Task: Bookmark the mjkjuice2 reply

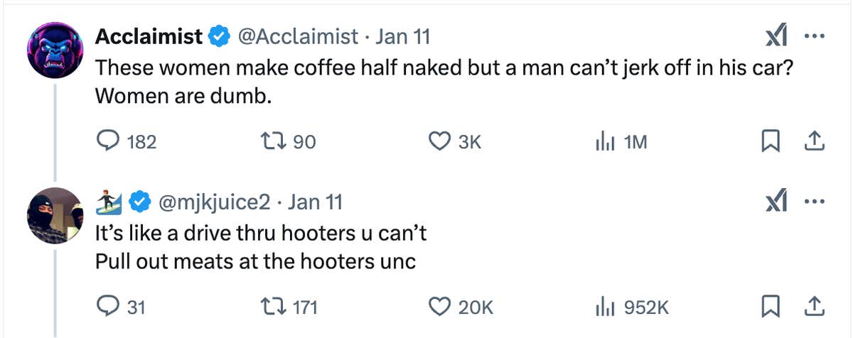Action: tap(769, 307)
